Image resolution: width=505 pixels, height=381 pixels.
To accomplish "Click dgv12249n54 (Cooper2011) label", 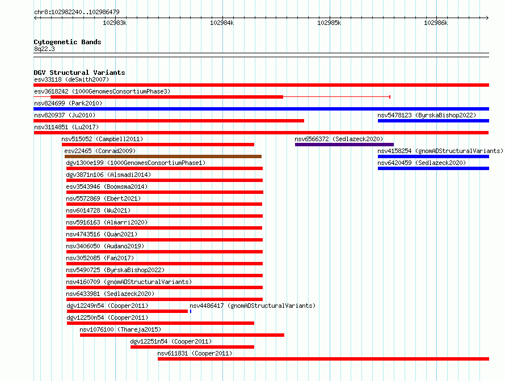I will tap(107, 306).
